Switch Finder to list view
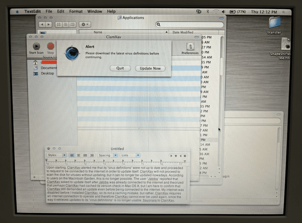 tap(66, 24)
